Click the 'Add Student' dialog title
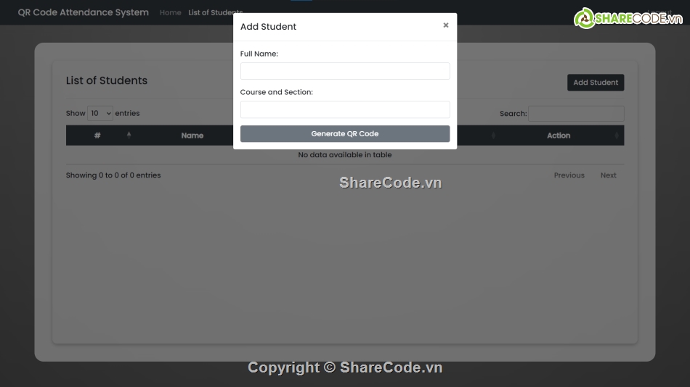 [x=268, y=26]
